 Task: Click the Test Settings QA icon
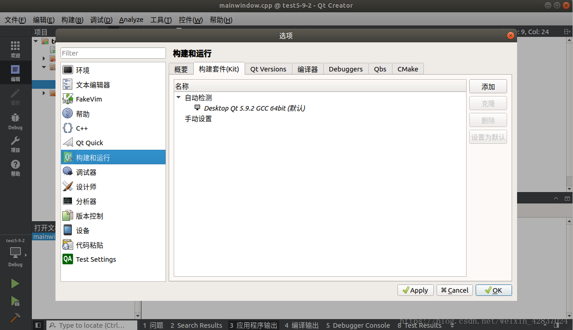click(x=68, y=259)
